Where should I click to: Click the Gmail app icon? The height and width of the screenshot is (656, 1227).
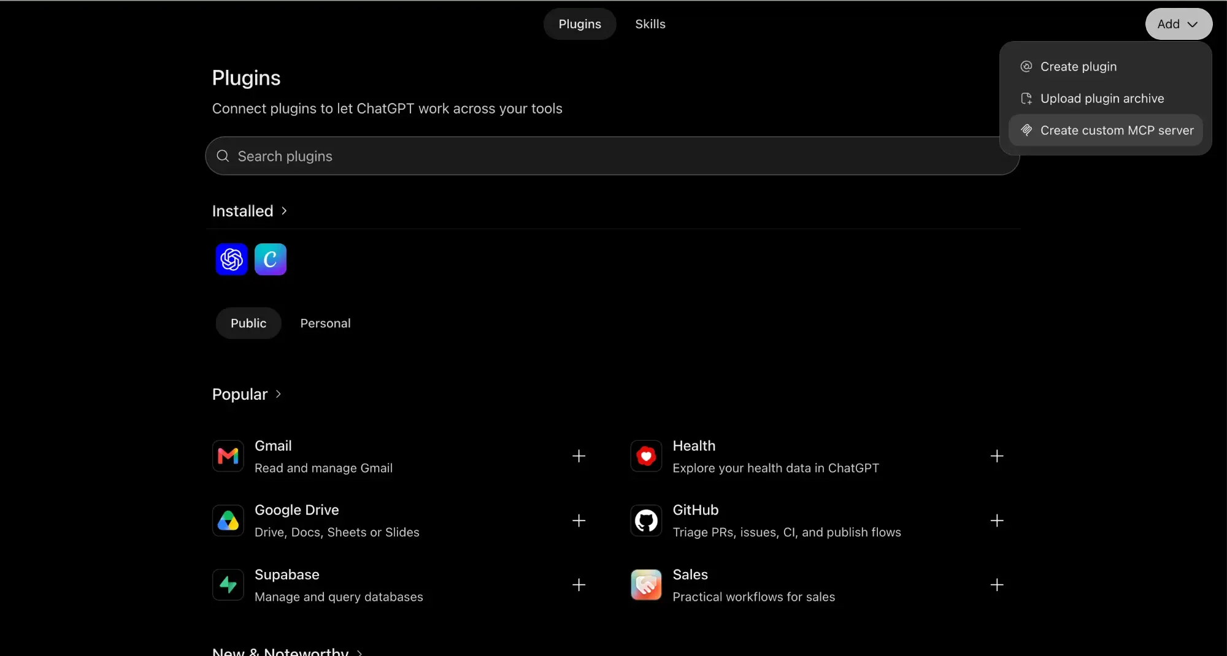[x=228, y=456]
